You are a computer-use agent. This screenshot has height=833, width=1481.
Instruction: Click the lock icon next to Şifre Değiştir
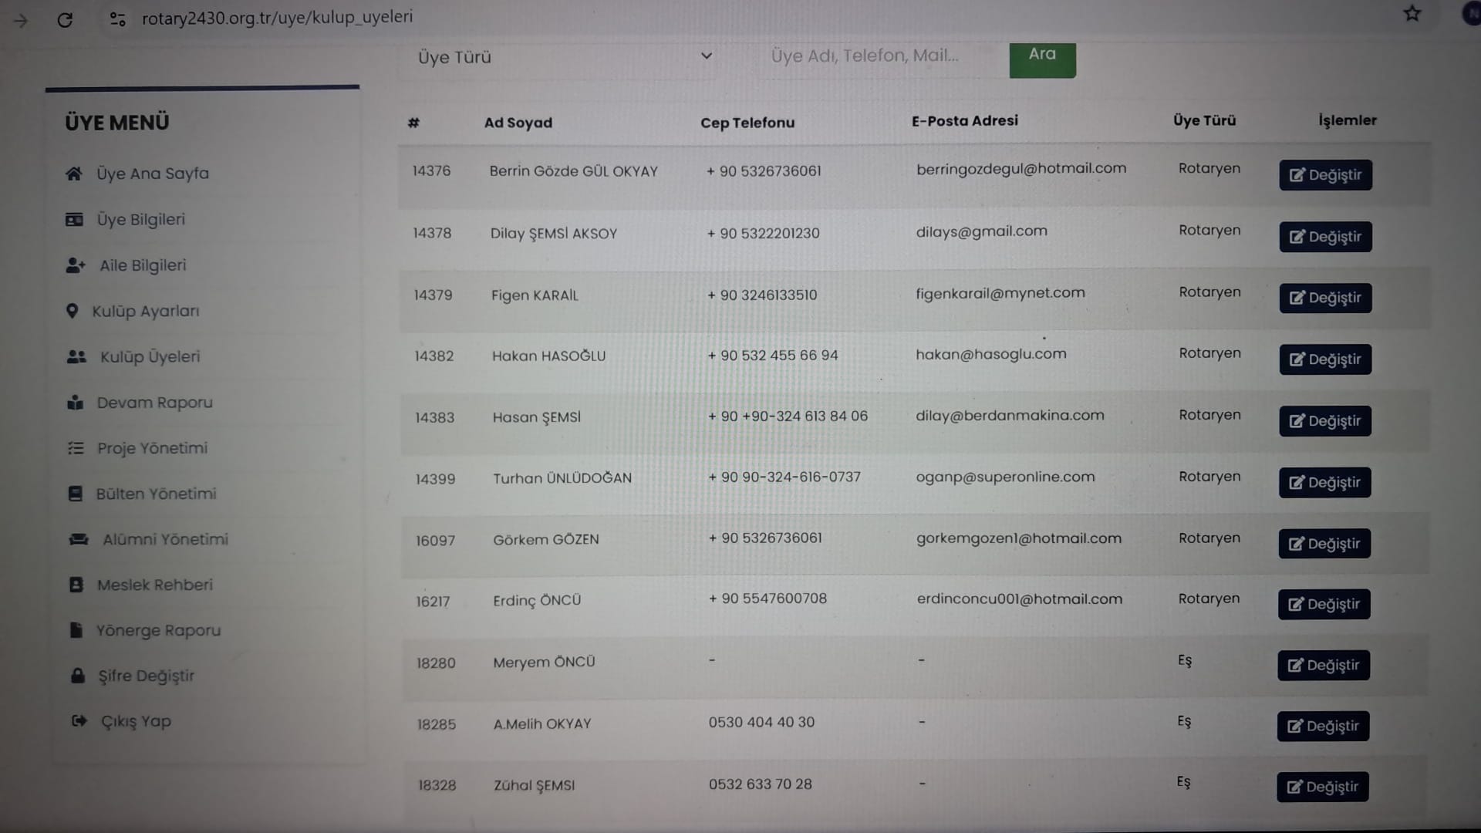pos(78,676)
